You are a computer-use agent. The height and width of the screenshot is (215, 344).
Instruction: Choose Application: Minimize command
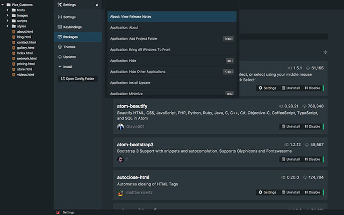click(x=172, y=93)
